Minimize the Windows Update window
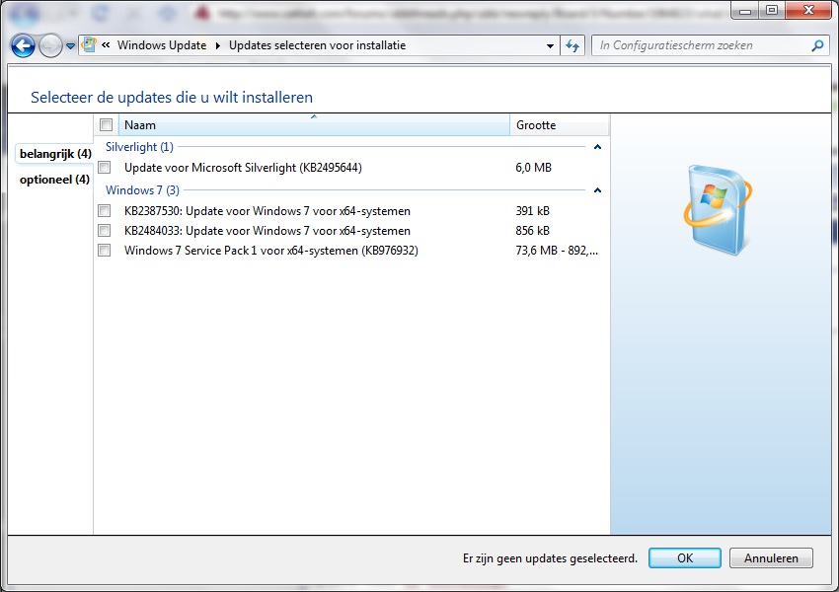The width and height of the screenshot is (839, 592). click(x=745, y=10)
